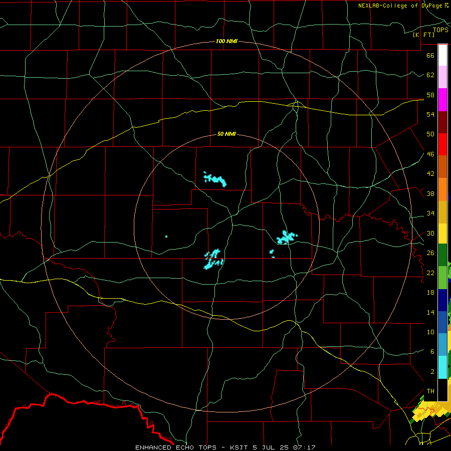Pick the light green swatch on the scale
The height and width of the screenshot is (451, 451).
(442, 278)
